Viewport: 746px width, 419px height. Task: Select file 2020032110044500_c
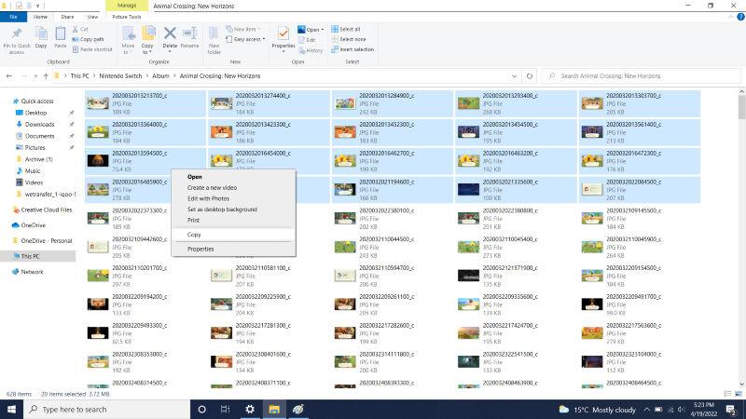392,247
